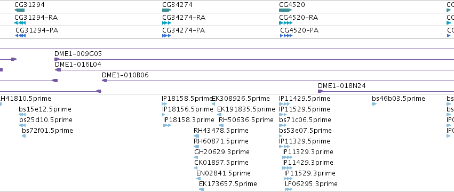Click the EK308926.5prime EST label
The width and height of the screenshot is (454, 192).
click(x=242, y=99)
